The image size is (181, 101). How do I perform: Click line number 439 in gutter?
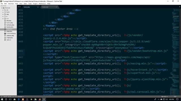coord(21,35)
